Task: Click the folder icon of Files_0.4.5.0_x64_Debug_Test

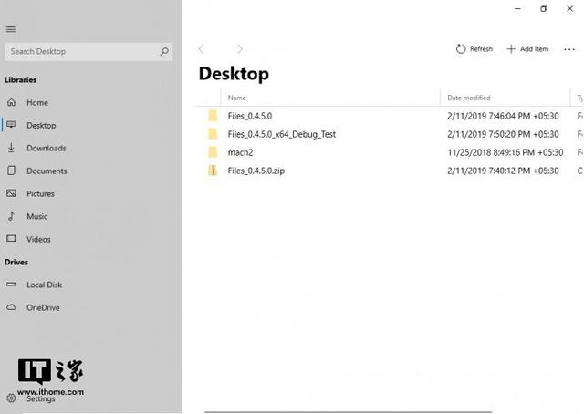Action: click(213, 134)
